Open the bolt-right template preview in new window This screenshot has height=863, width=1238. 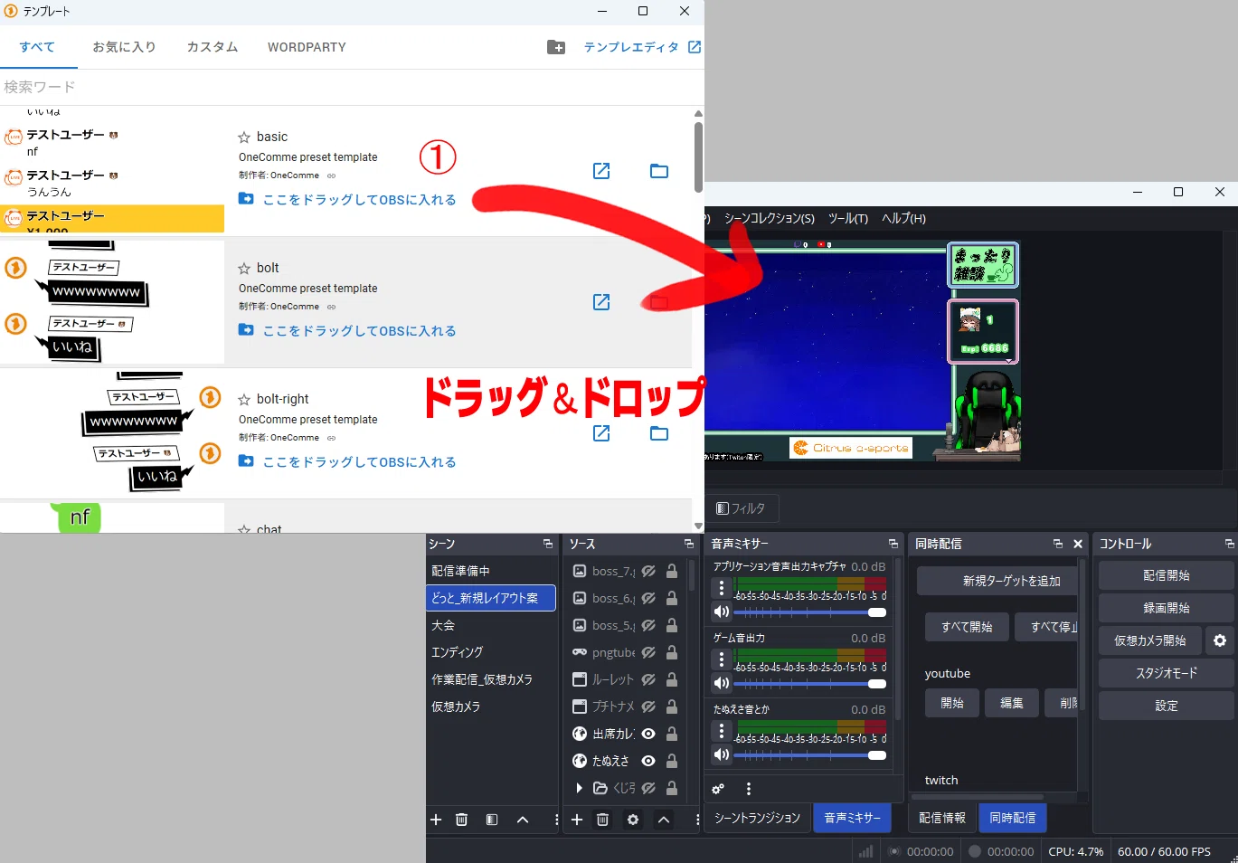pyautogui.click(x=601, y=433)
